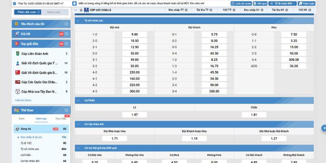The width and height of the screenshot is (326, 163).
Task: Select Đội Nhà hoặc Hòa odds 1.71
Action: tap(115, 139)
